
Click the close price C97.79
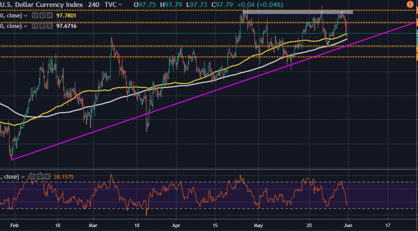[x=222, y=5]
